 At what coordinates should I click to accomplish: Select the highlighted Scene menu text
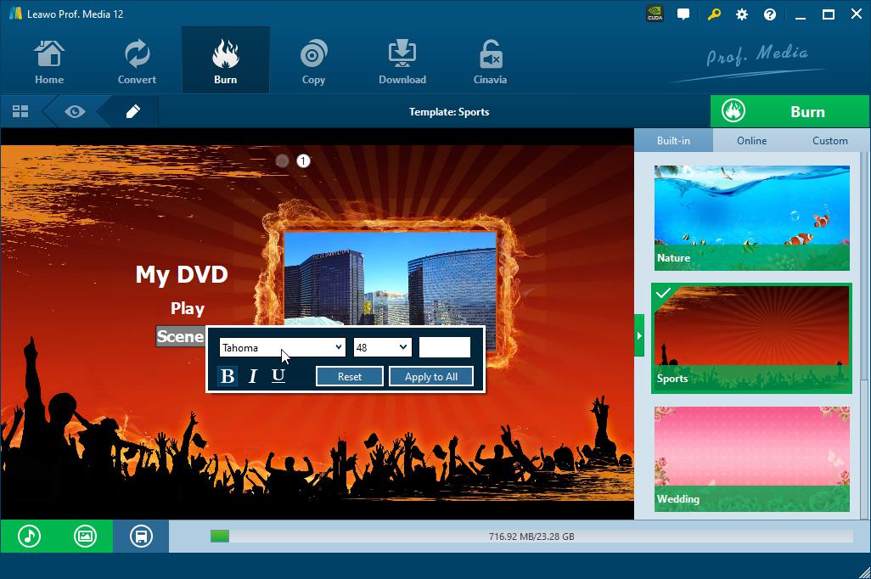181,336
